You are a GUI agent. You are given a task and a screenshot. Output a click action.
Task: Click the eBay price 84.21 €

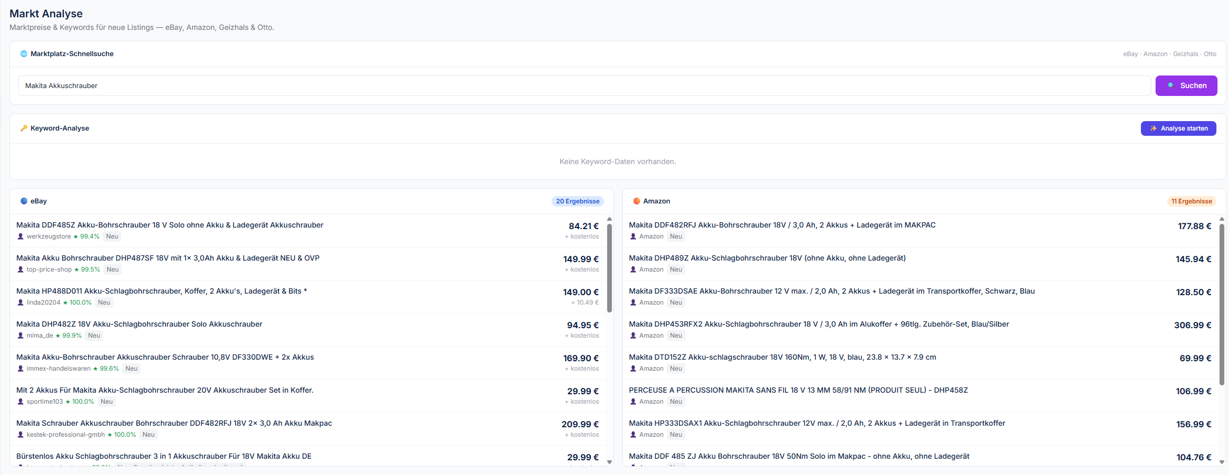(x=584, y=226)
